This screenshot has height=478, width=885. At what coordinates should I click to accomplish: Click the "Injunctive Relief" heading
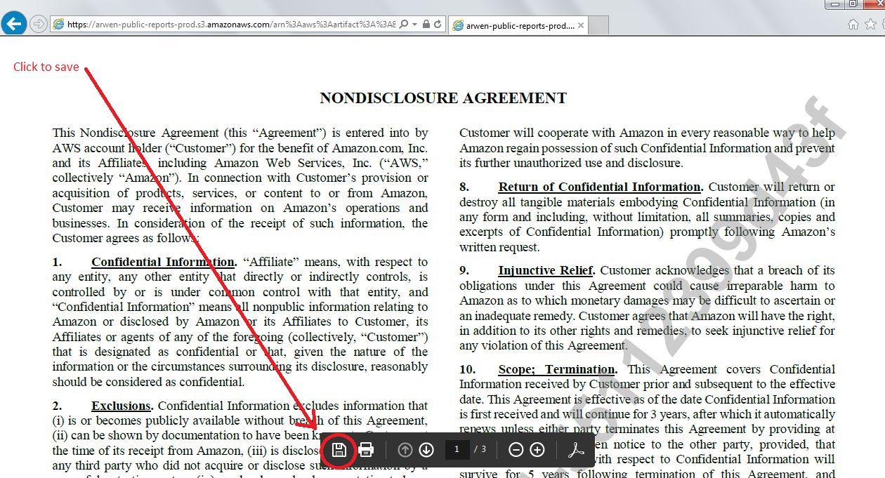click(546, 271)
